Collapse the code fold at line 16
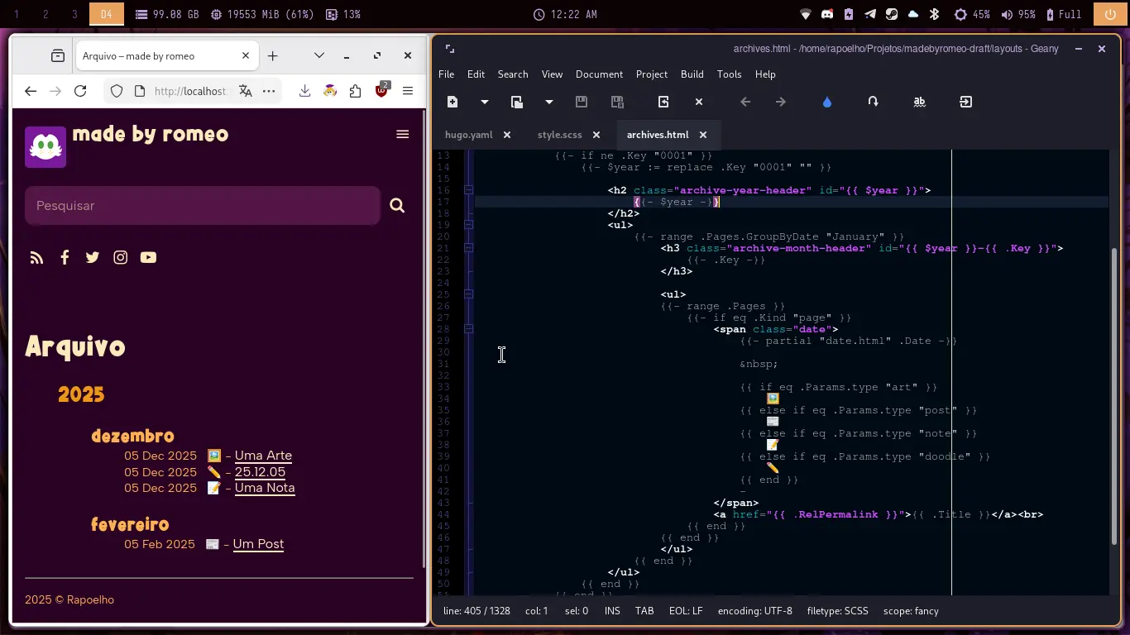The image size is (1130, 635). [x=468, y=190]
